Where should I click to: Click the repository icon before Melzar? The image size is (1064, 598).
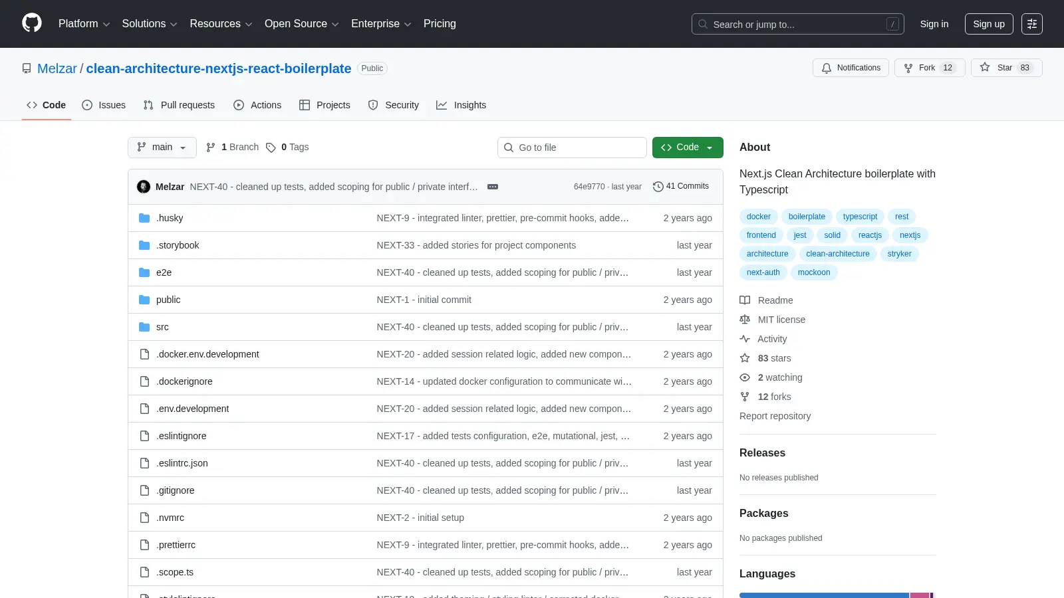click(x=27, y=68)
